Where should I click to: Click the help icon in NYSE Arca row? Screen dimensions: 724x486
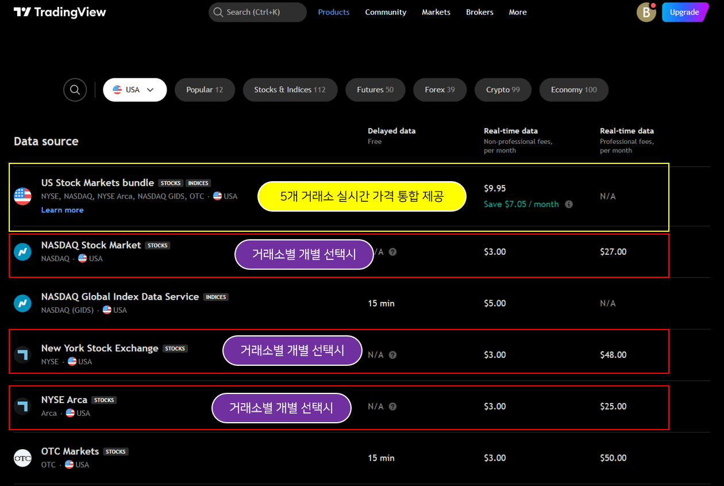click(x=392, y=407)
